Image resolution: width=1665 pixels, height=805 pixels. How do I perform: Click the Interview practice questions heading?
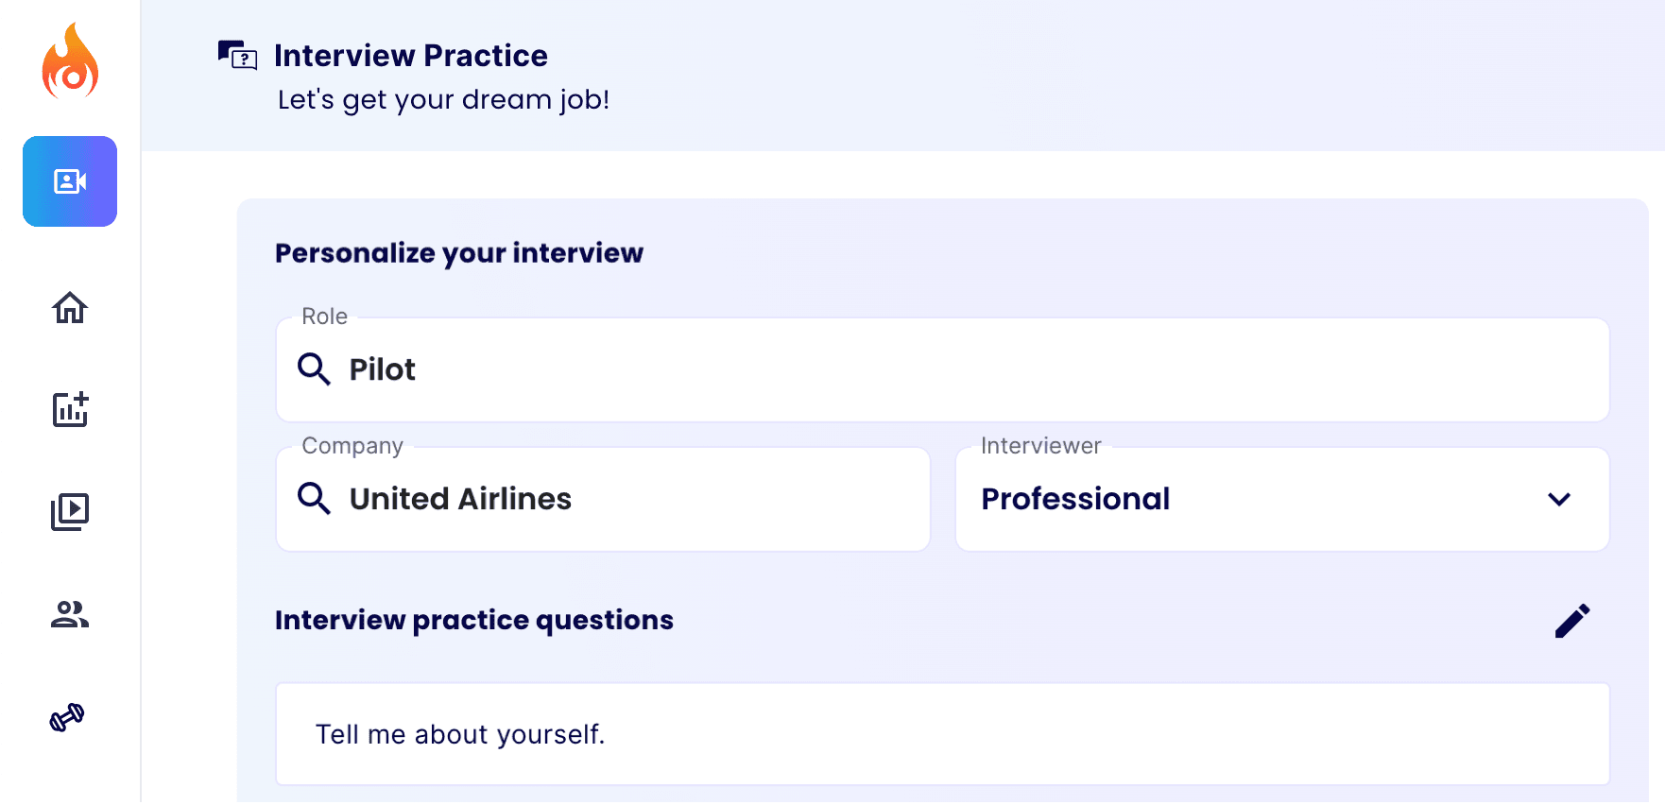point(474,620)
